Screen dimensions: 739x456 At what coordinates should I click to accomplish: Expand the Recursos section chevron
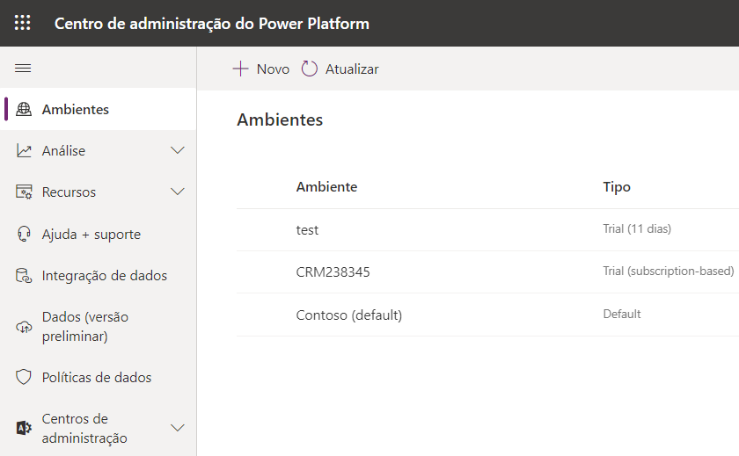tap(177, 192)
